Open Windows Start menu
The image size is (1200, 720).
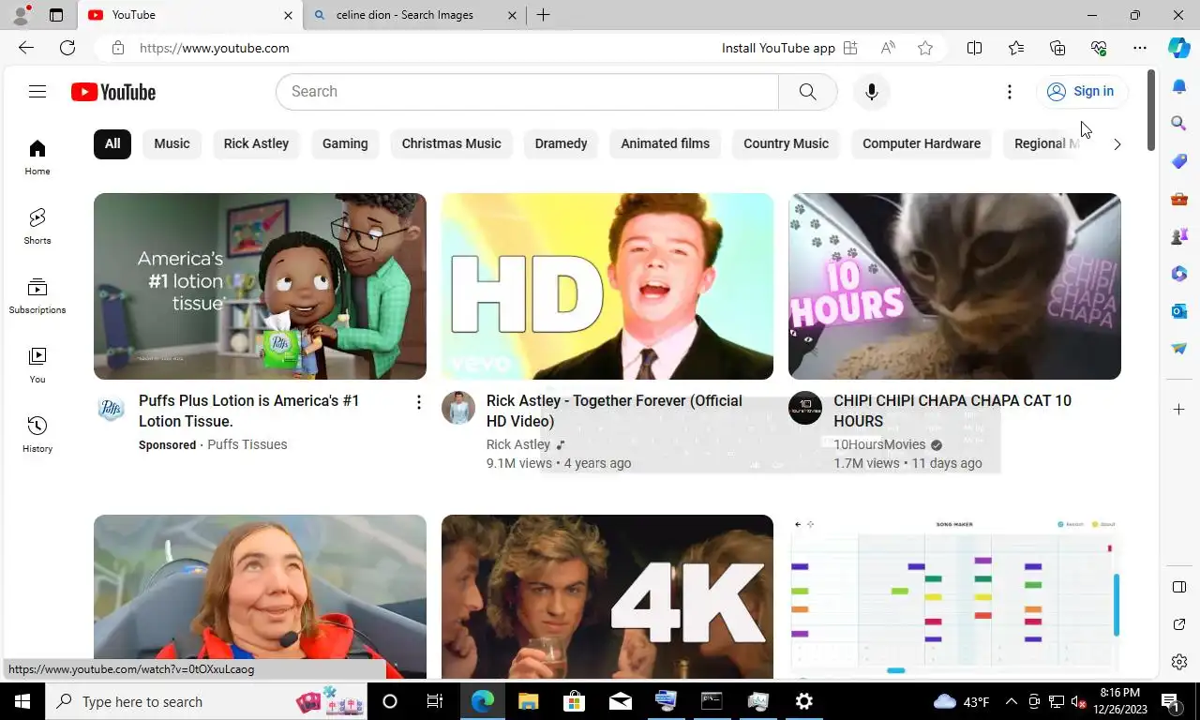click(22, 701)
